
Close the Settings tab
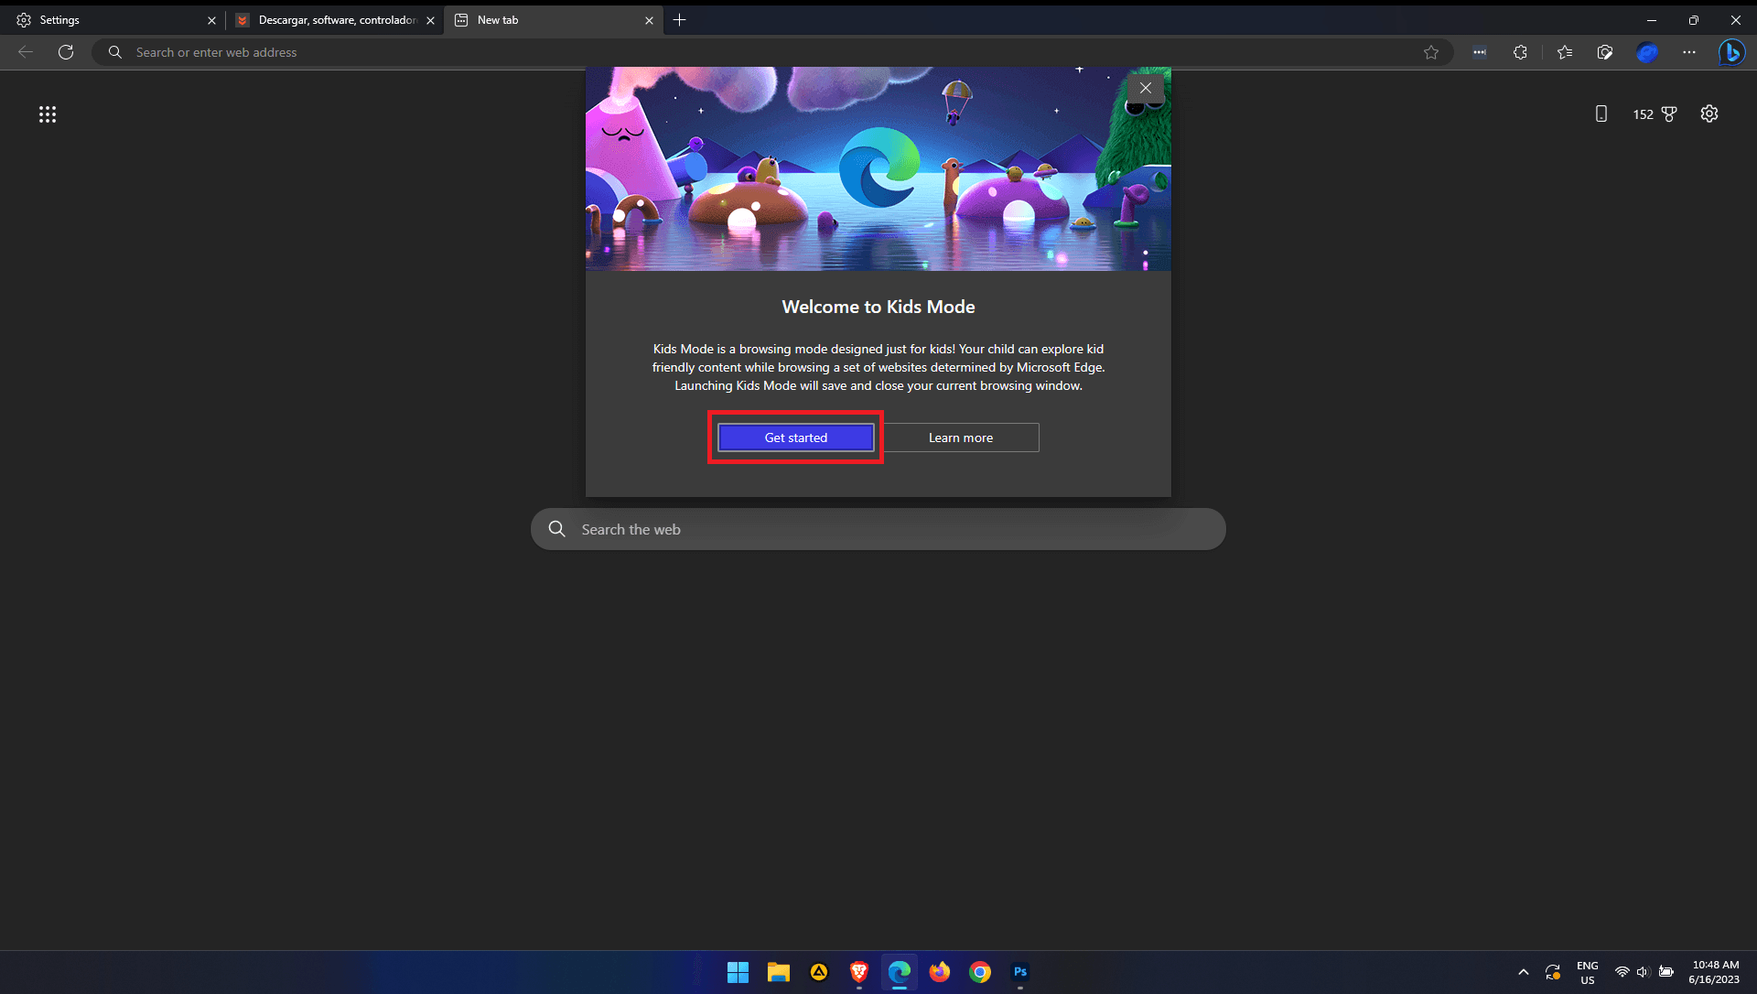point(211,20)
